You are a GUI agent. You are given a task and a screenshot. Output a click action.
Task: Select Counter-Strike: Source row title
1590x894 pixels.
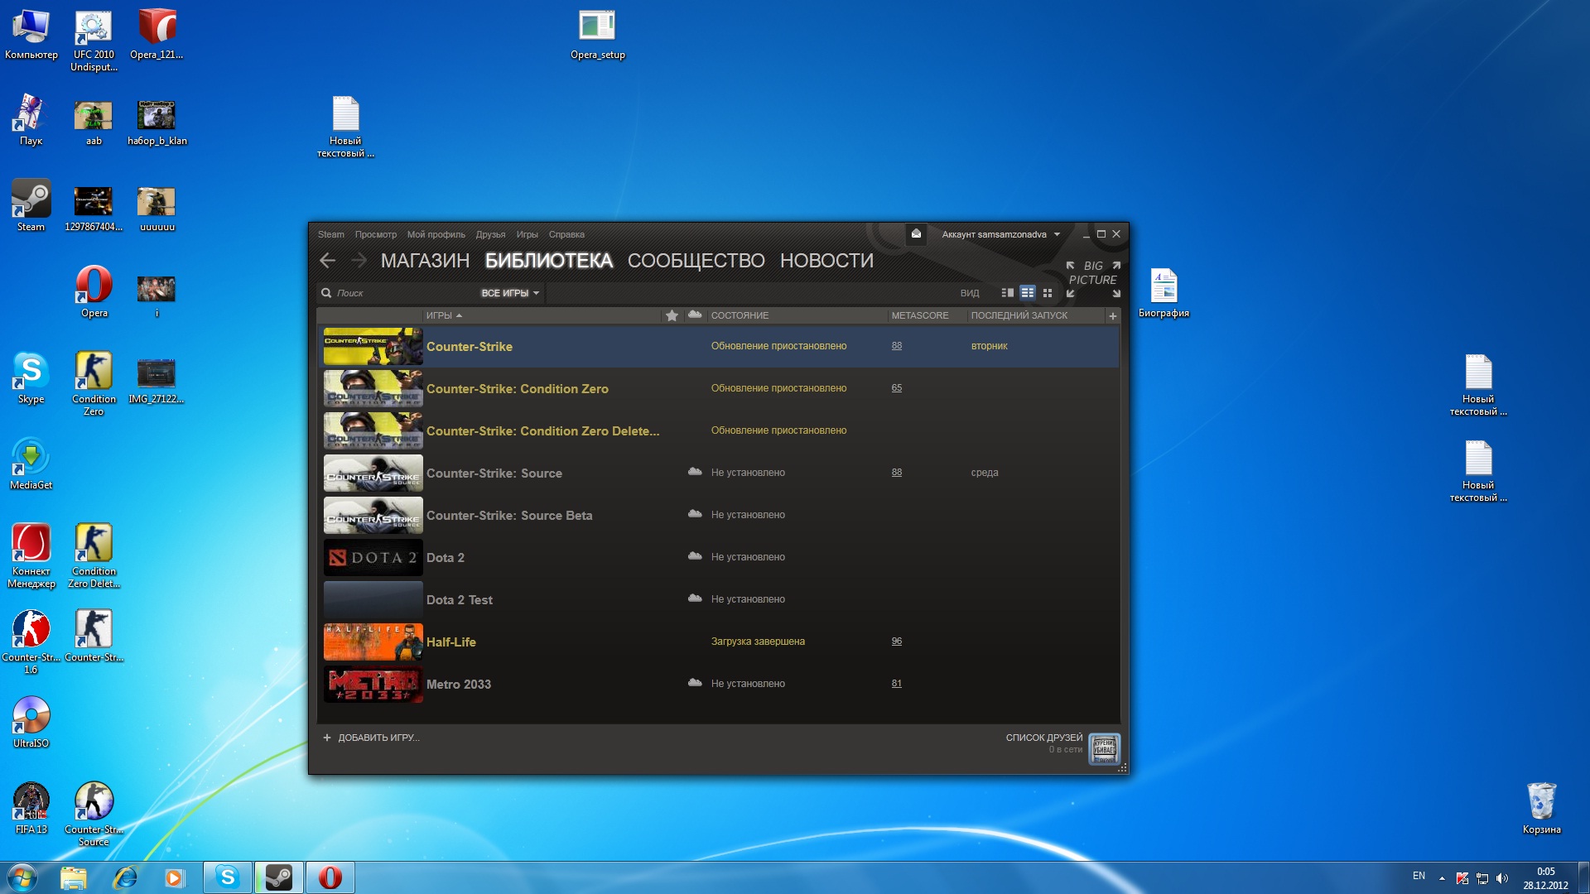tap(494, 473)
